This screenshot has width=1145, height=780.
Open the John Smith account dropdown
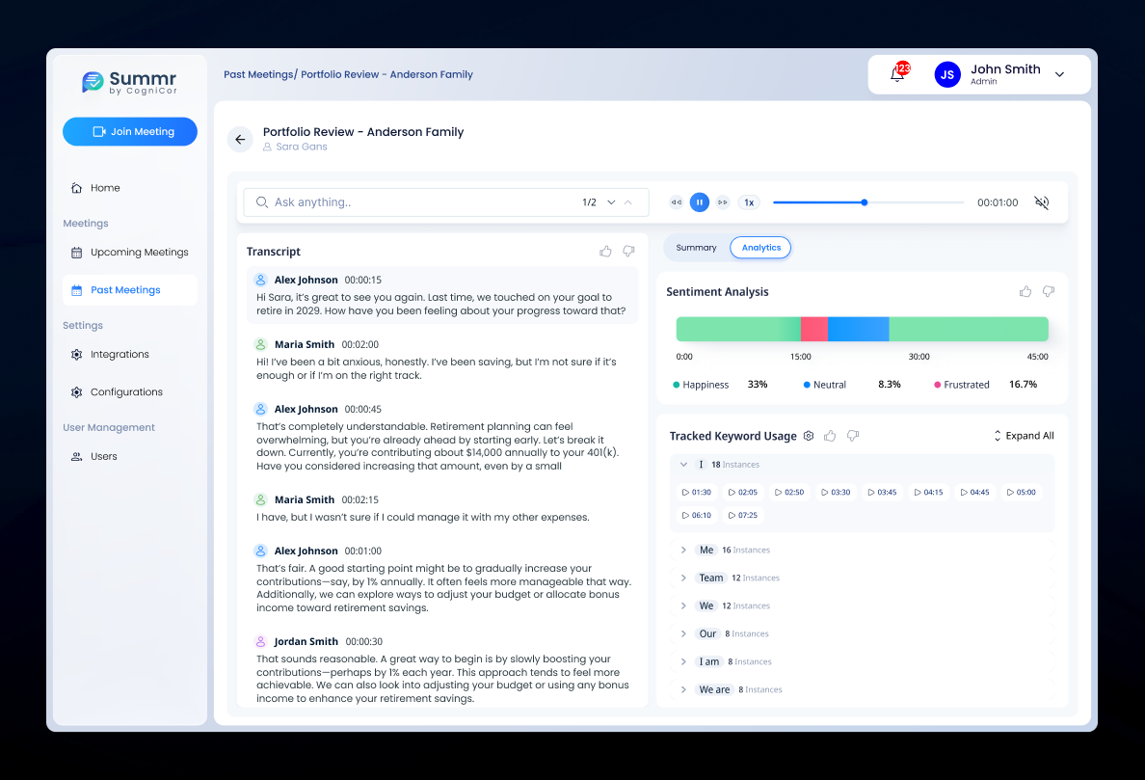pos(1059,74)
